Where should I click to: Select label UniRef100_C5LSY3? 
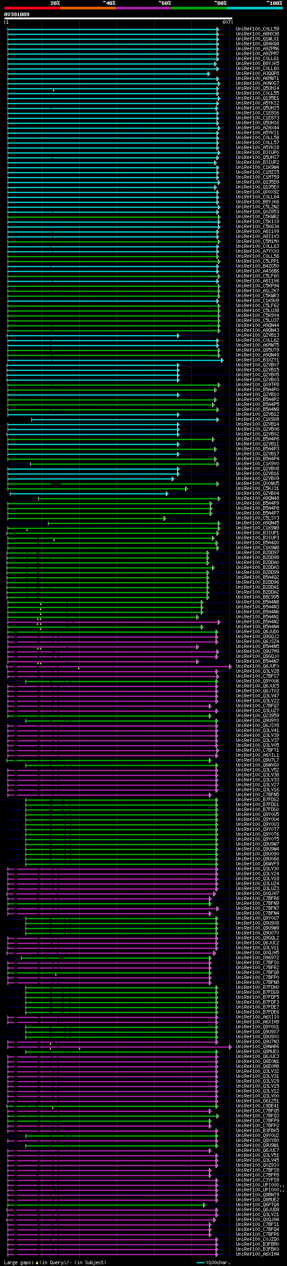coord(257,519)
